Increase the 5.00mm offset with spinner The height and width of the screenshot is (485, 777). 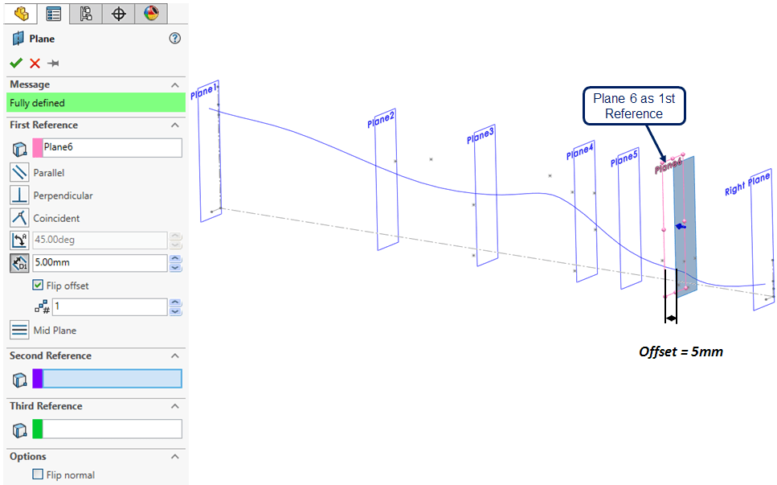[176, 259]
